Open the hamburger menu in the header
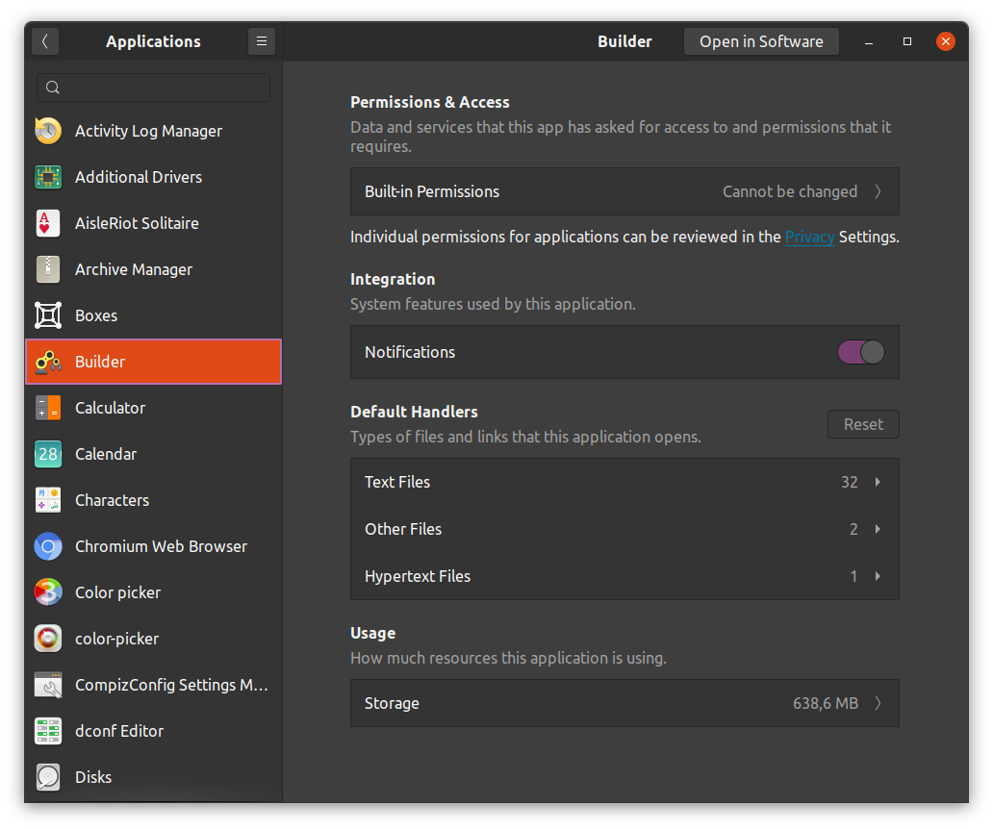This screenshot has width=993, height=830. [262, 41]
